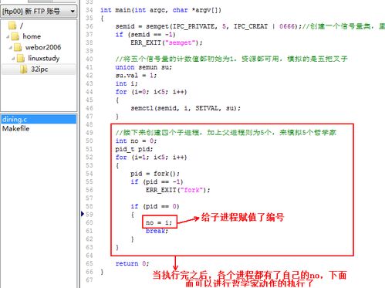Open the FTP account dropdown
This screenshot has height=288, width=385.
pyautogui.click(x=39, y=12)
